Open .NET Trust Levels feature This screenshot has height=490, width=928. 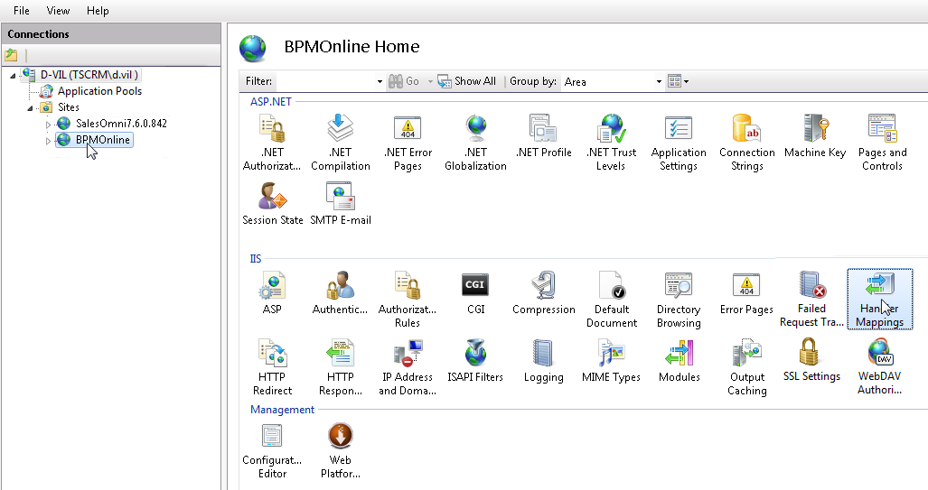click(x=611, y=143)
